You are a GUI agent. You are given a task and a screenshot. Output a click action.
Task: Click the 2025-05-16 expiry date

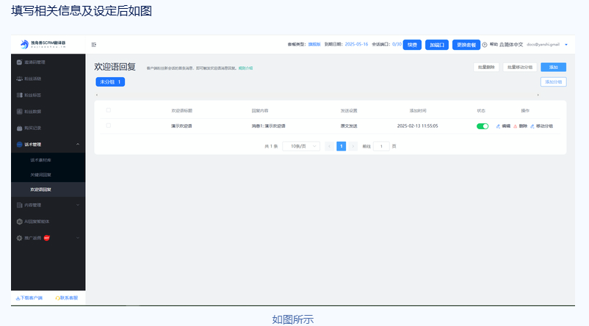(x=356, y=44)
